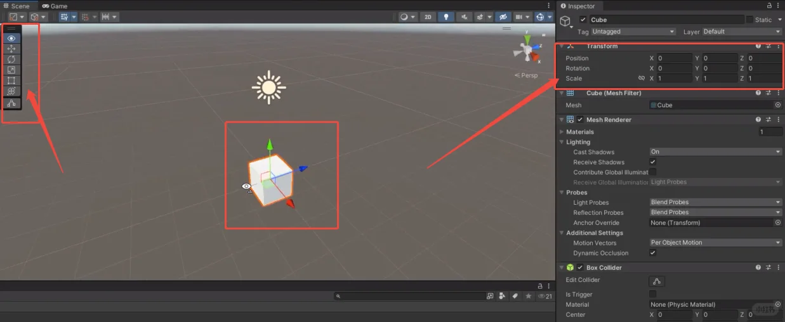The height and width of the screenshot is (322, 785).
Task: Open Transform component help icon
Action: click(x=758, y=46)
